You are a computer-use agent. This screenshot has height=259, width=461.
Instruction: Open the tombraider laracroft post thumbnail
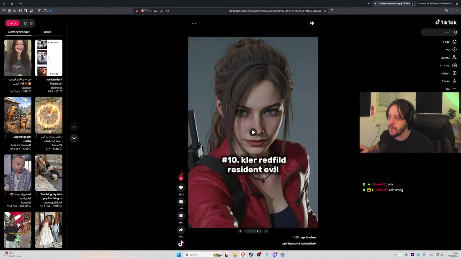point(49,58)
